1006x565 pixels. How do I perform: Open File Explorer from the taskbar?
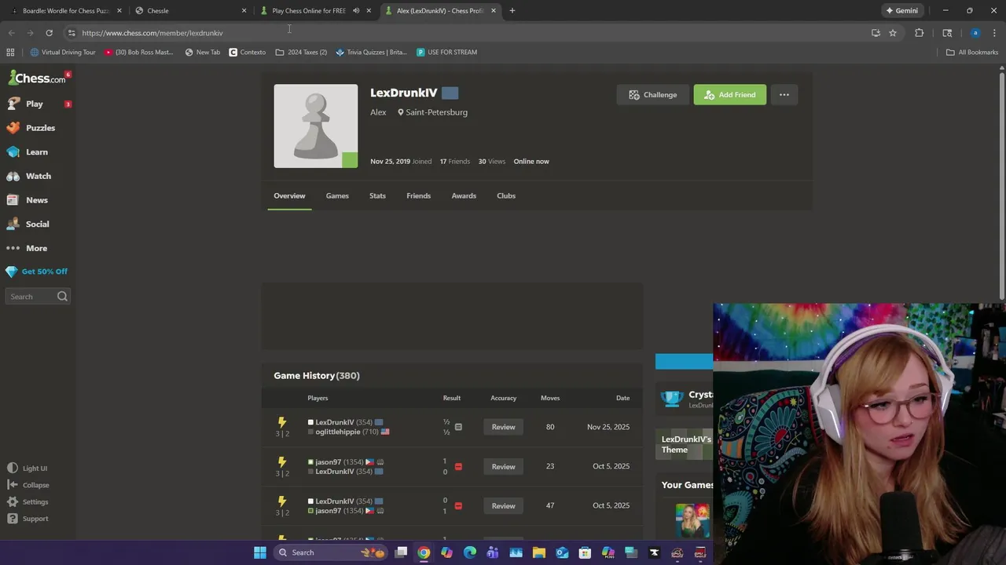pyautogui.click(x=539, y=552)
